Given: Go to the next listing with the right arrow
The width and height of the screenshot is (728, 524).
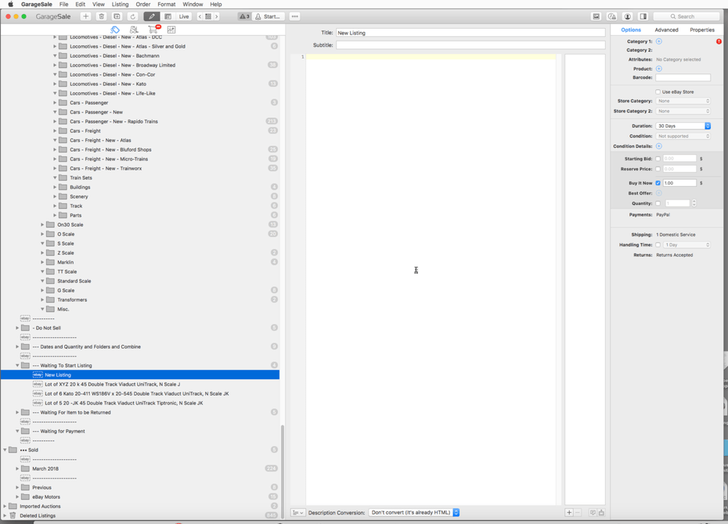Looking at the screenshot, I should pyautogui.click(x=216, y=16).
